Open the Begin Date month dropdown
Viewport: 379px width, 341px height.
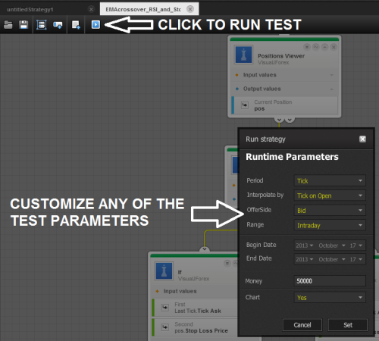332,246
